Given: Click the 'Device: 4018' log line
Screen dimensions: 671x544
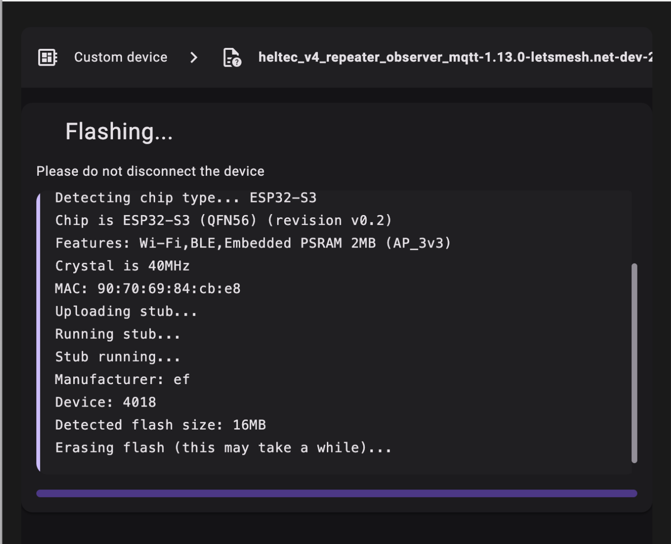Looking at the screenshot, I should coord(106,402).
